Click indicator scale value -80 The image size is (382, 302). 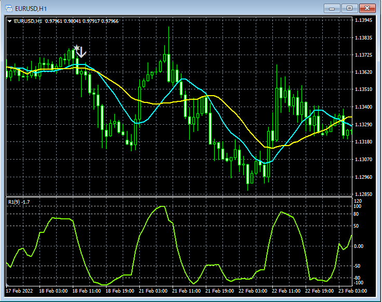click(x=357, y=278)
